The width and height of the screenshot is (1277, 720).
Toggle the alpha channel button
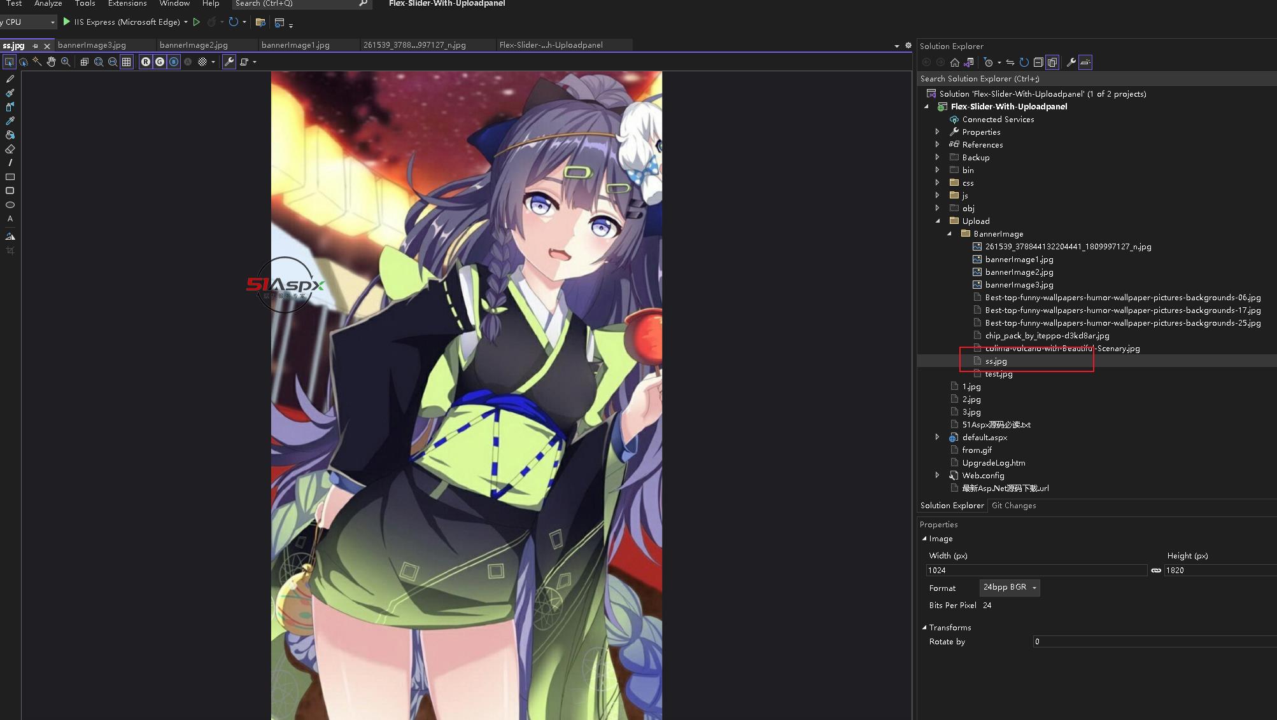(x=188, y=62)
